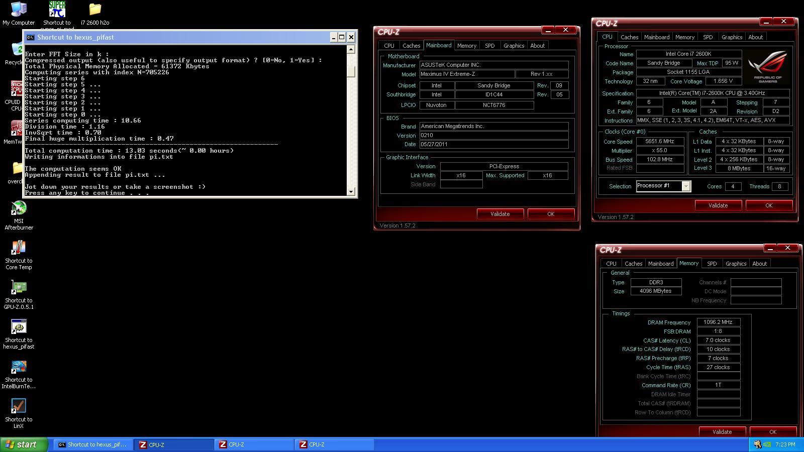The width and height of the screenshot is (804, 452).
Task: Click the console scrollbar up arrow
Action: 351,49
